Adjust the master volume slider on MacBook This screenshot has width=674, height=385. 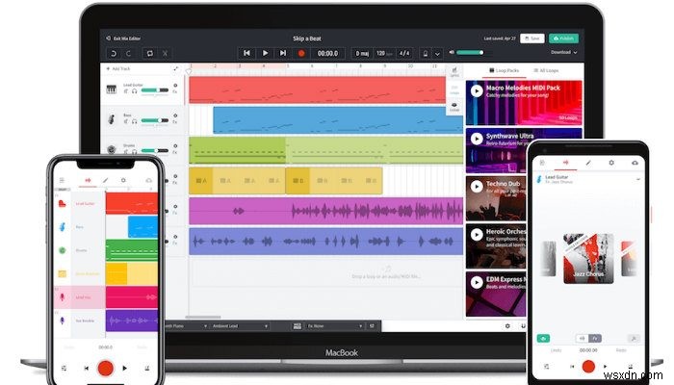point(470,52)
